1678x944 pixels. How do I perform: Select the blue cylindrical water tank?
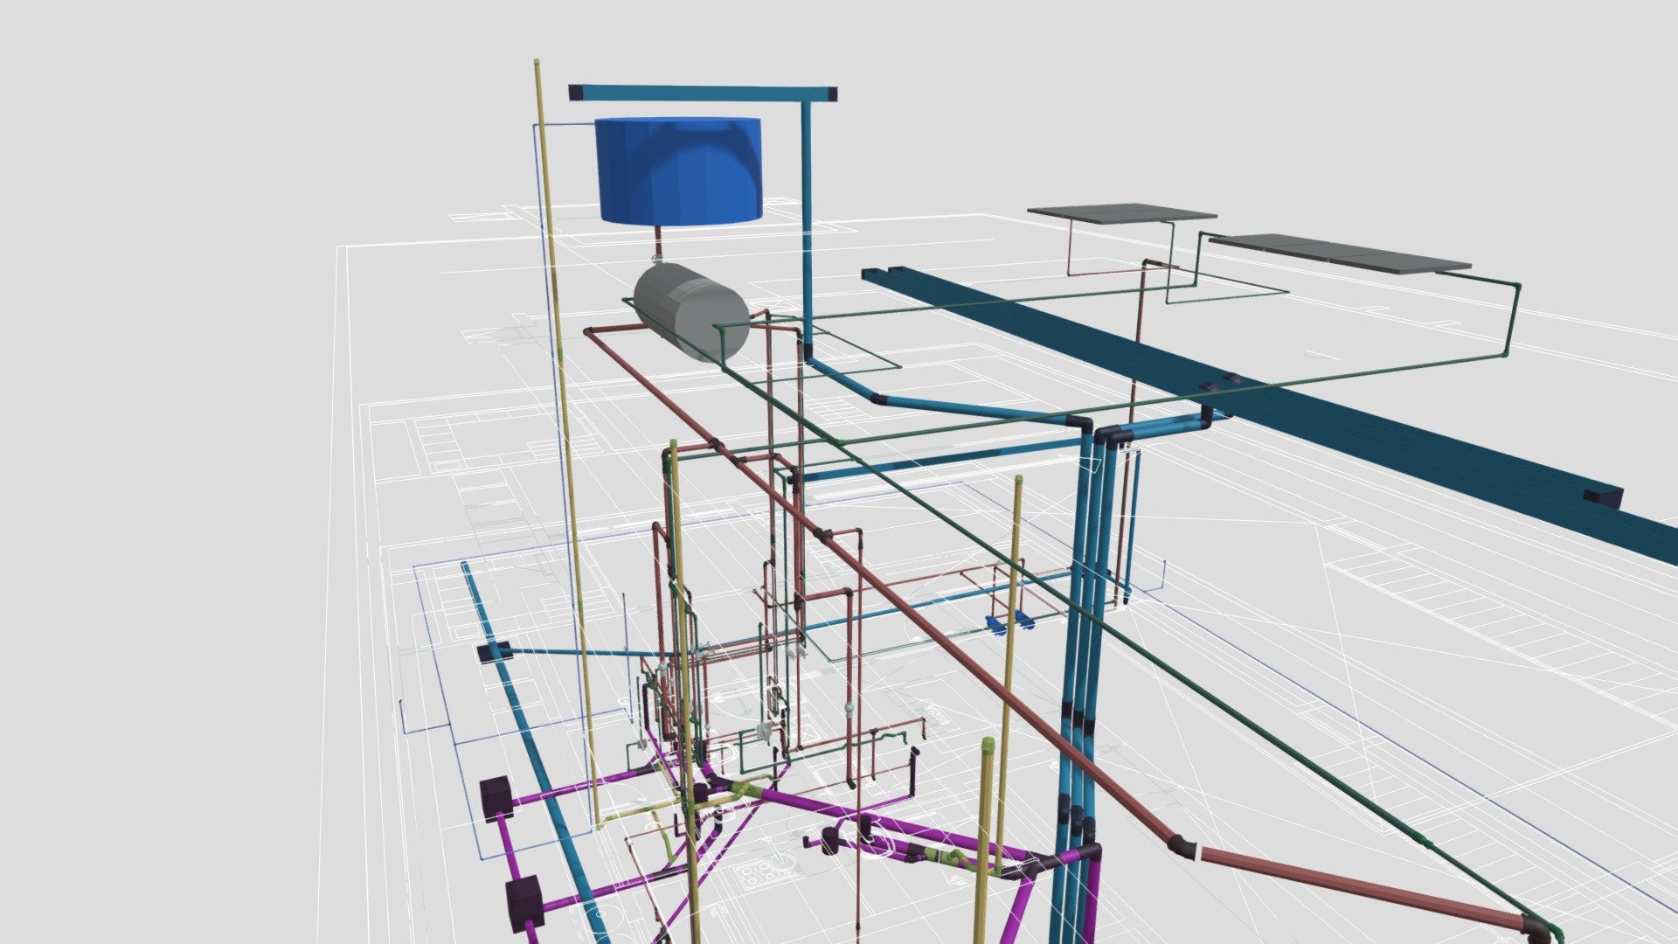coord(678,170)
